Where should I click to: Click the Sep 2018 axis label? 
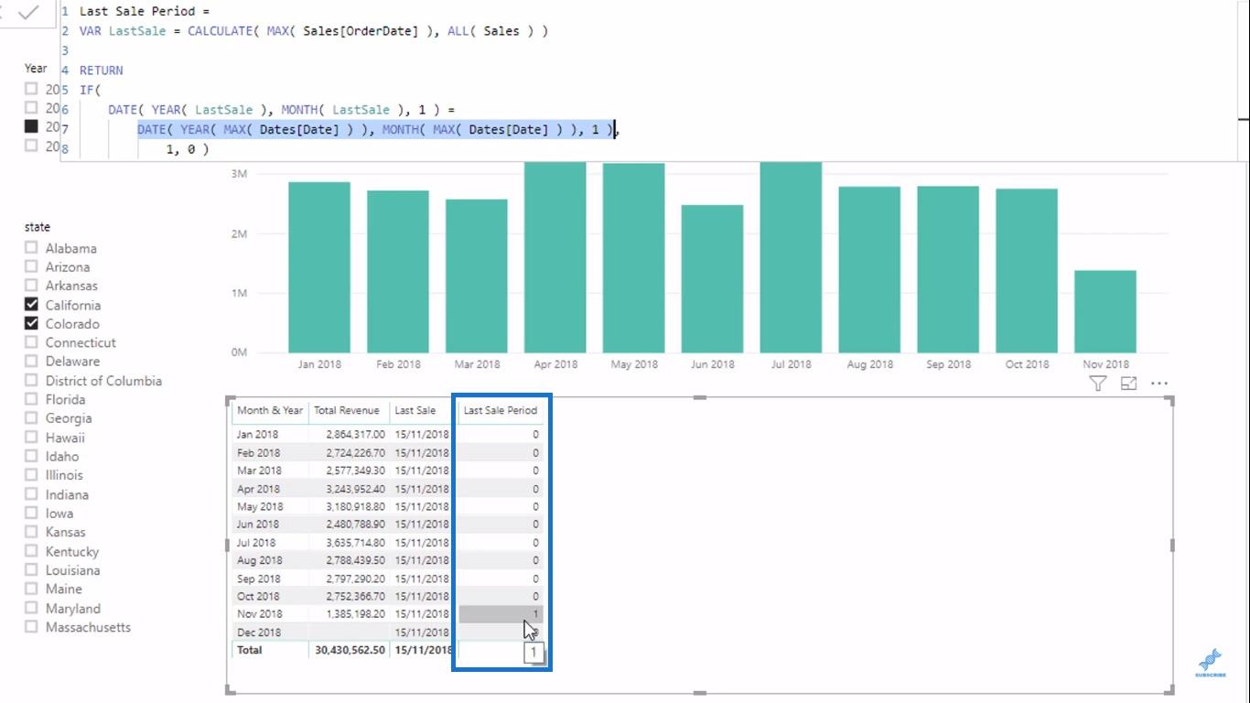coord(948,363)
